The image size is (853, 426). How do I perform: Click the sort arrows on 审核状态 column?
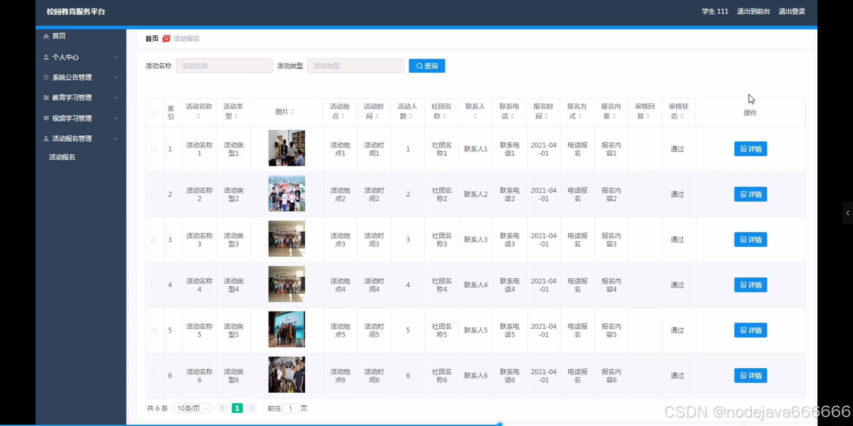click(682, 116)
